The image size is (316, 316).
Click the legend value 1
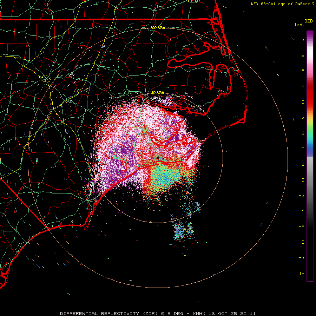[303, 133]
